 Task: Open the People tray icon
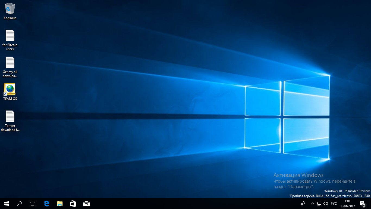pyautogui.click(x=303, y=204)
